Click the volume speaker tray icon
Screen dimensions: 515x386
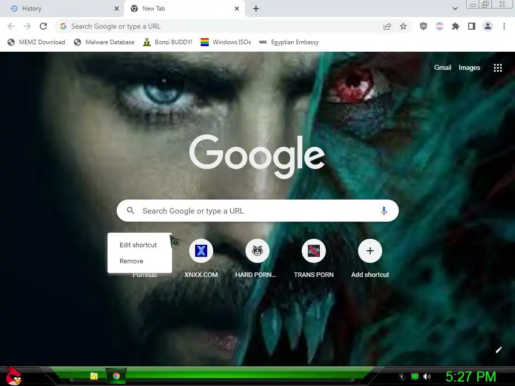427,376
